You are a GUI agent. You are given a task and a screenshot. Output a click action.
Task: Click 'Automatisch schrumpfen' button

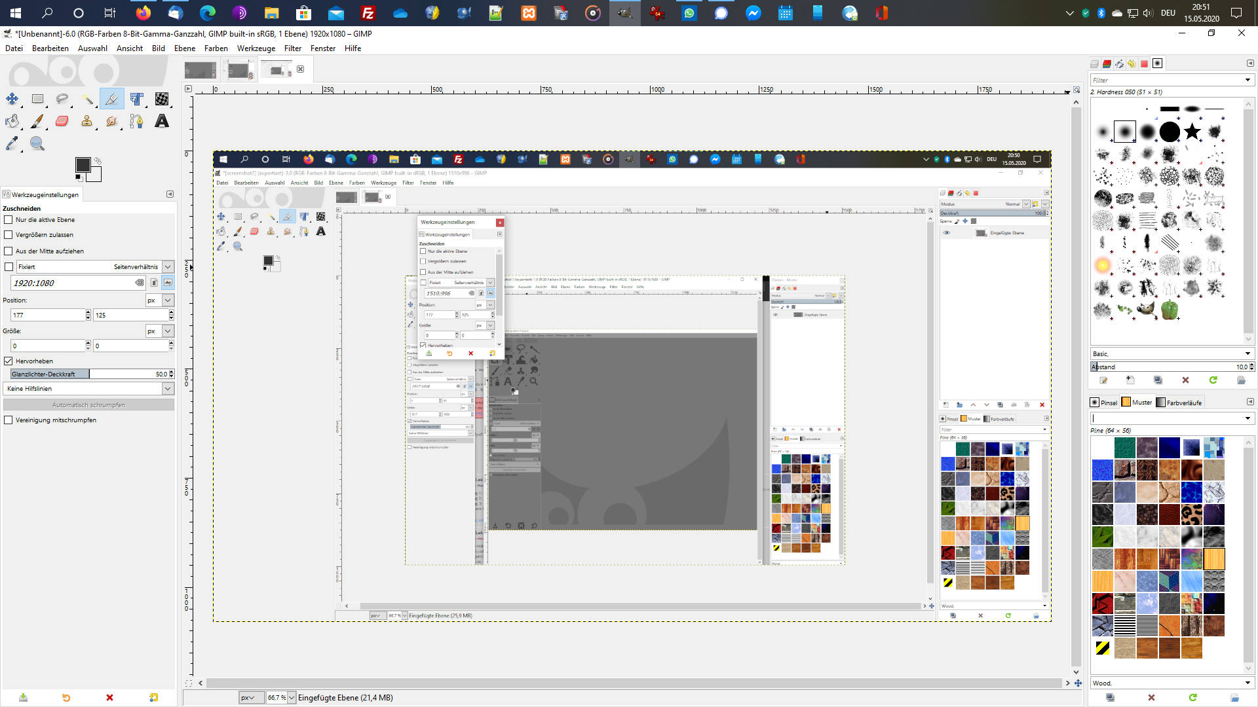click(88, 405)
